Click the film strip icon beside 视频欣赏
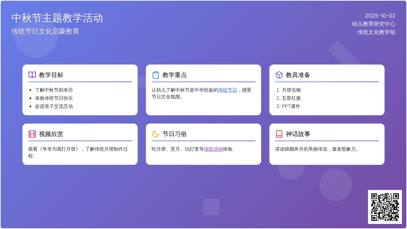 coord(32,134)
